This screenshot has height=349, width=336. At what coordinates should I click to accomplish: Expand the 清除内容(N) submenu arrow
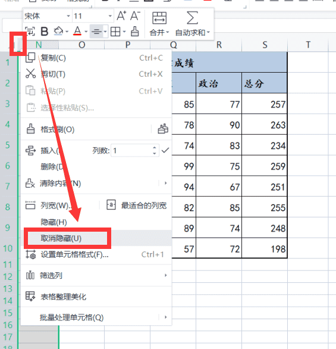165,183
